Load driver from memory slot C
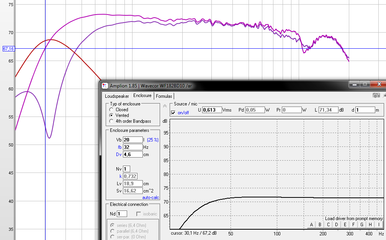 click(328, 225)
